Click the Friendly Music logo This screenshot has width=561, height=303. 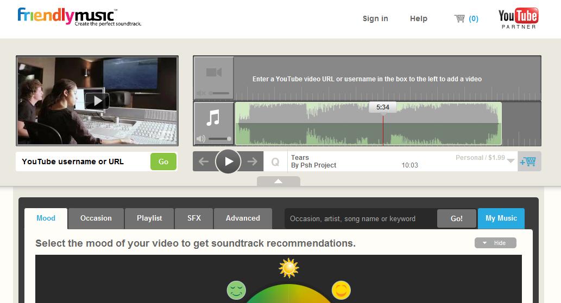point(79,17)
